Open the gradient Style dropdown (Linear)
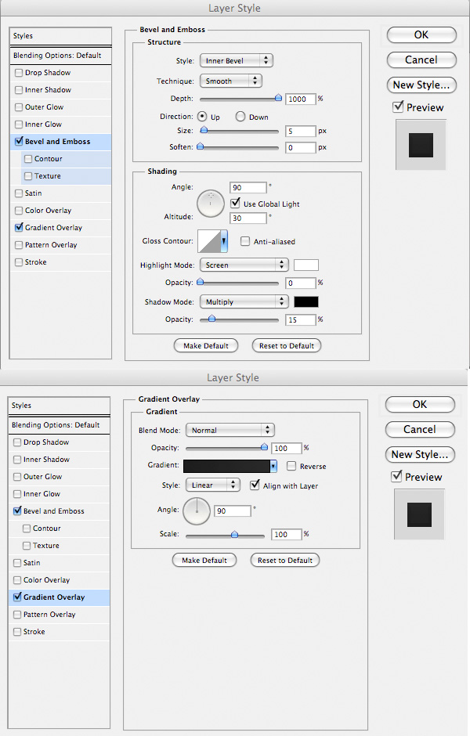The height and width of the screenshot is (736, 470). [x=213, y=485]
